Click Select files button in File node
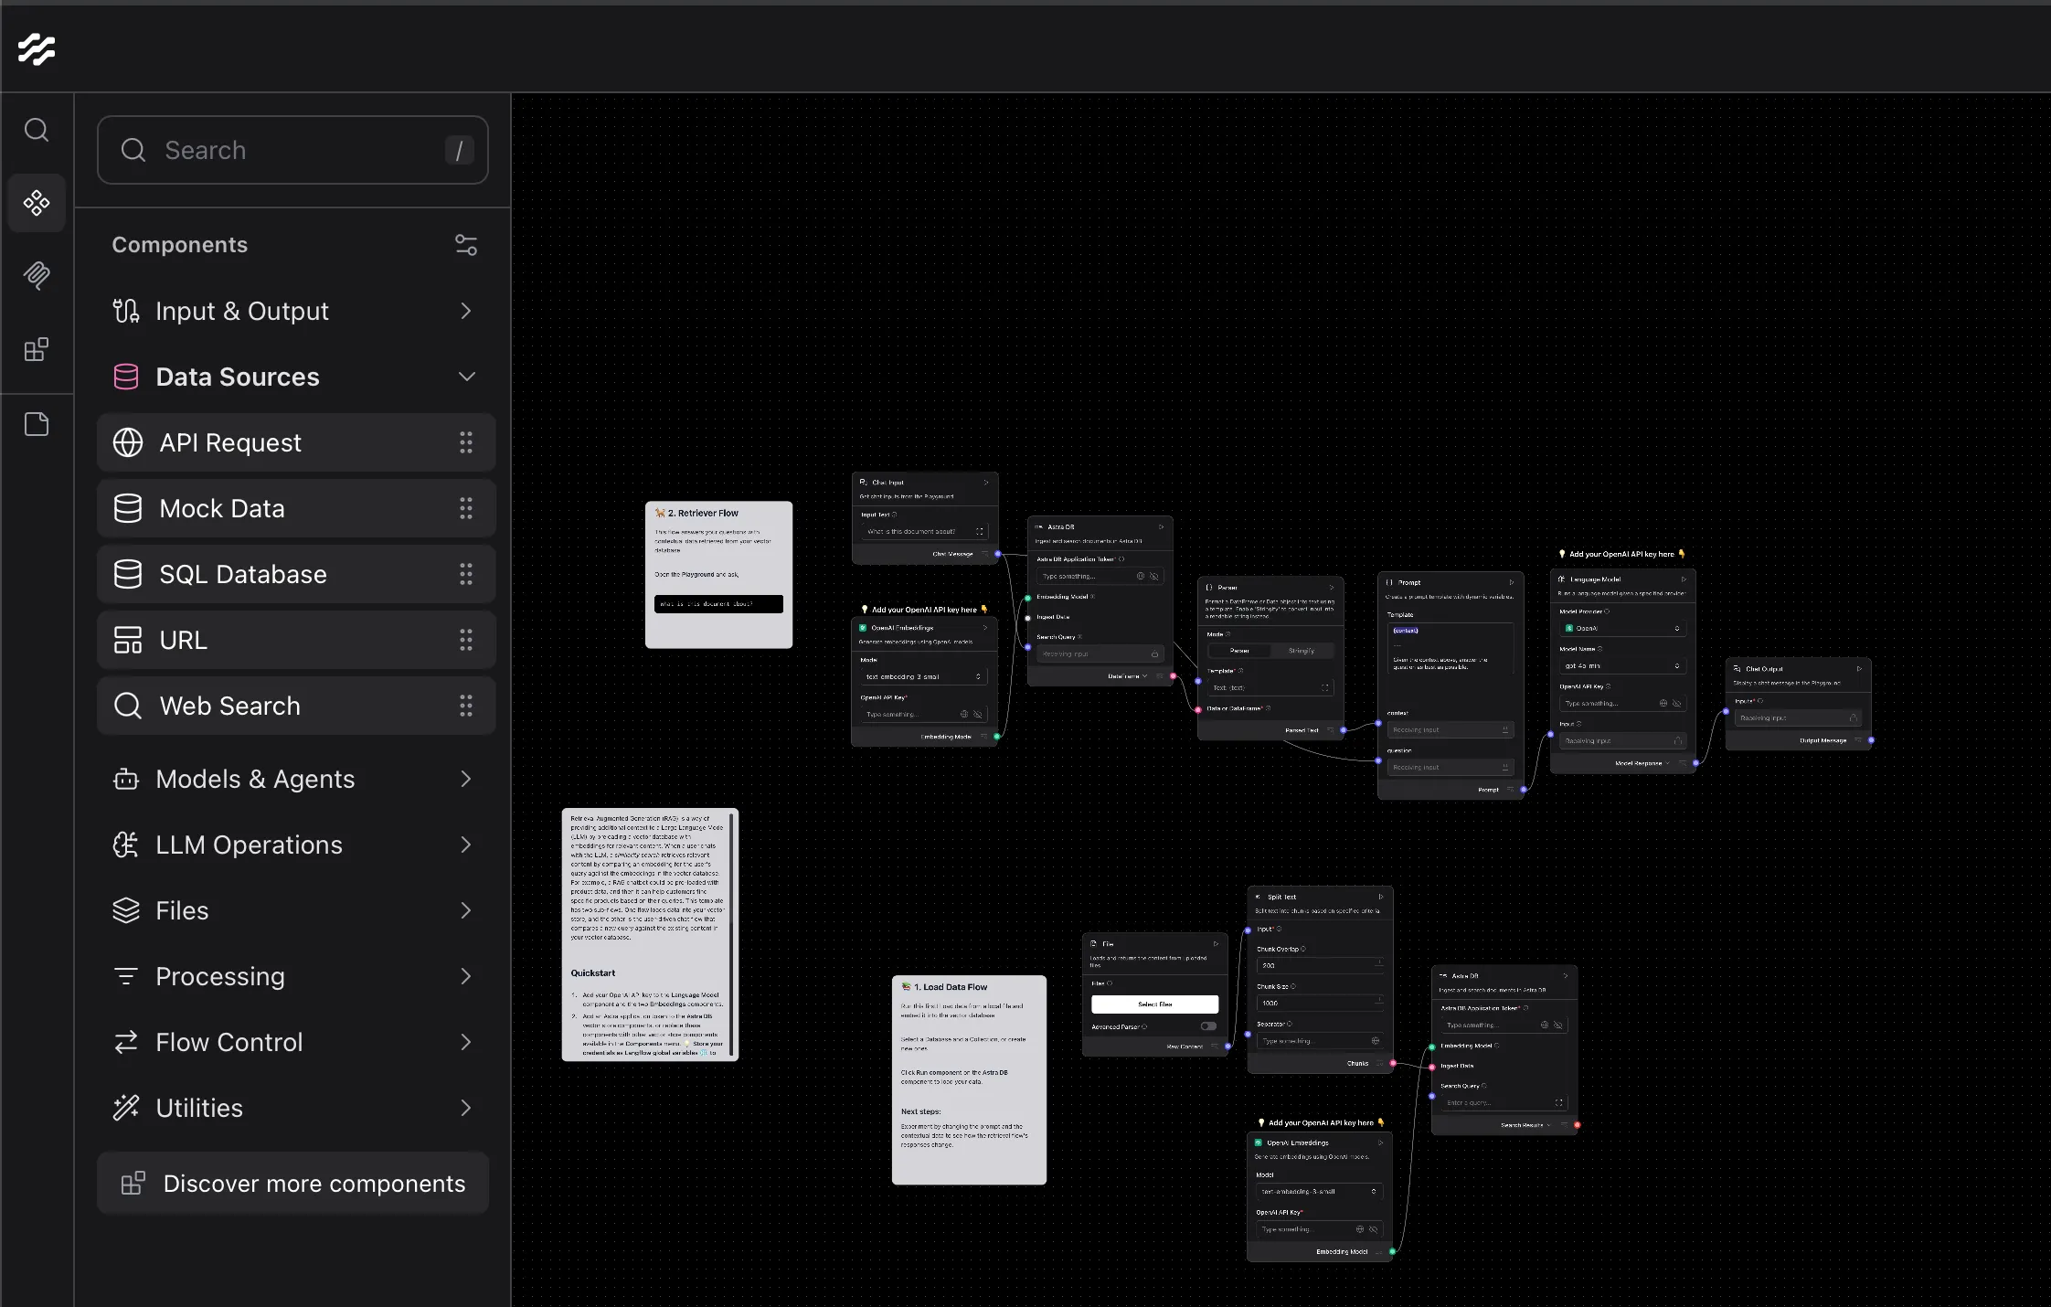This screenshot has height=1307, width=2051. coord(1154,1004)
